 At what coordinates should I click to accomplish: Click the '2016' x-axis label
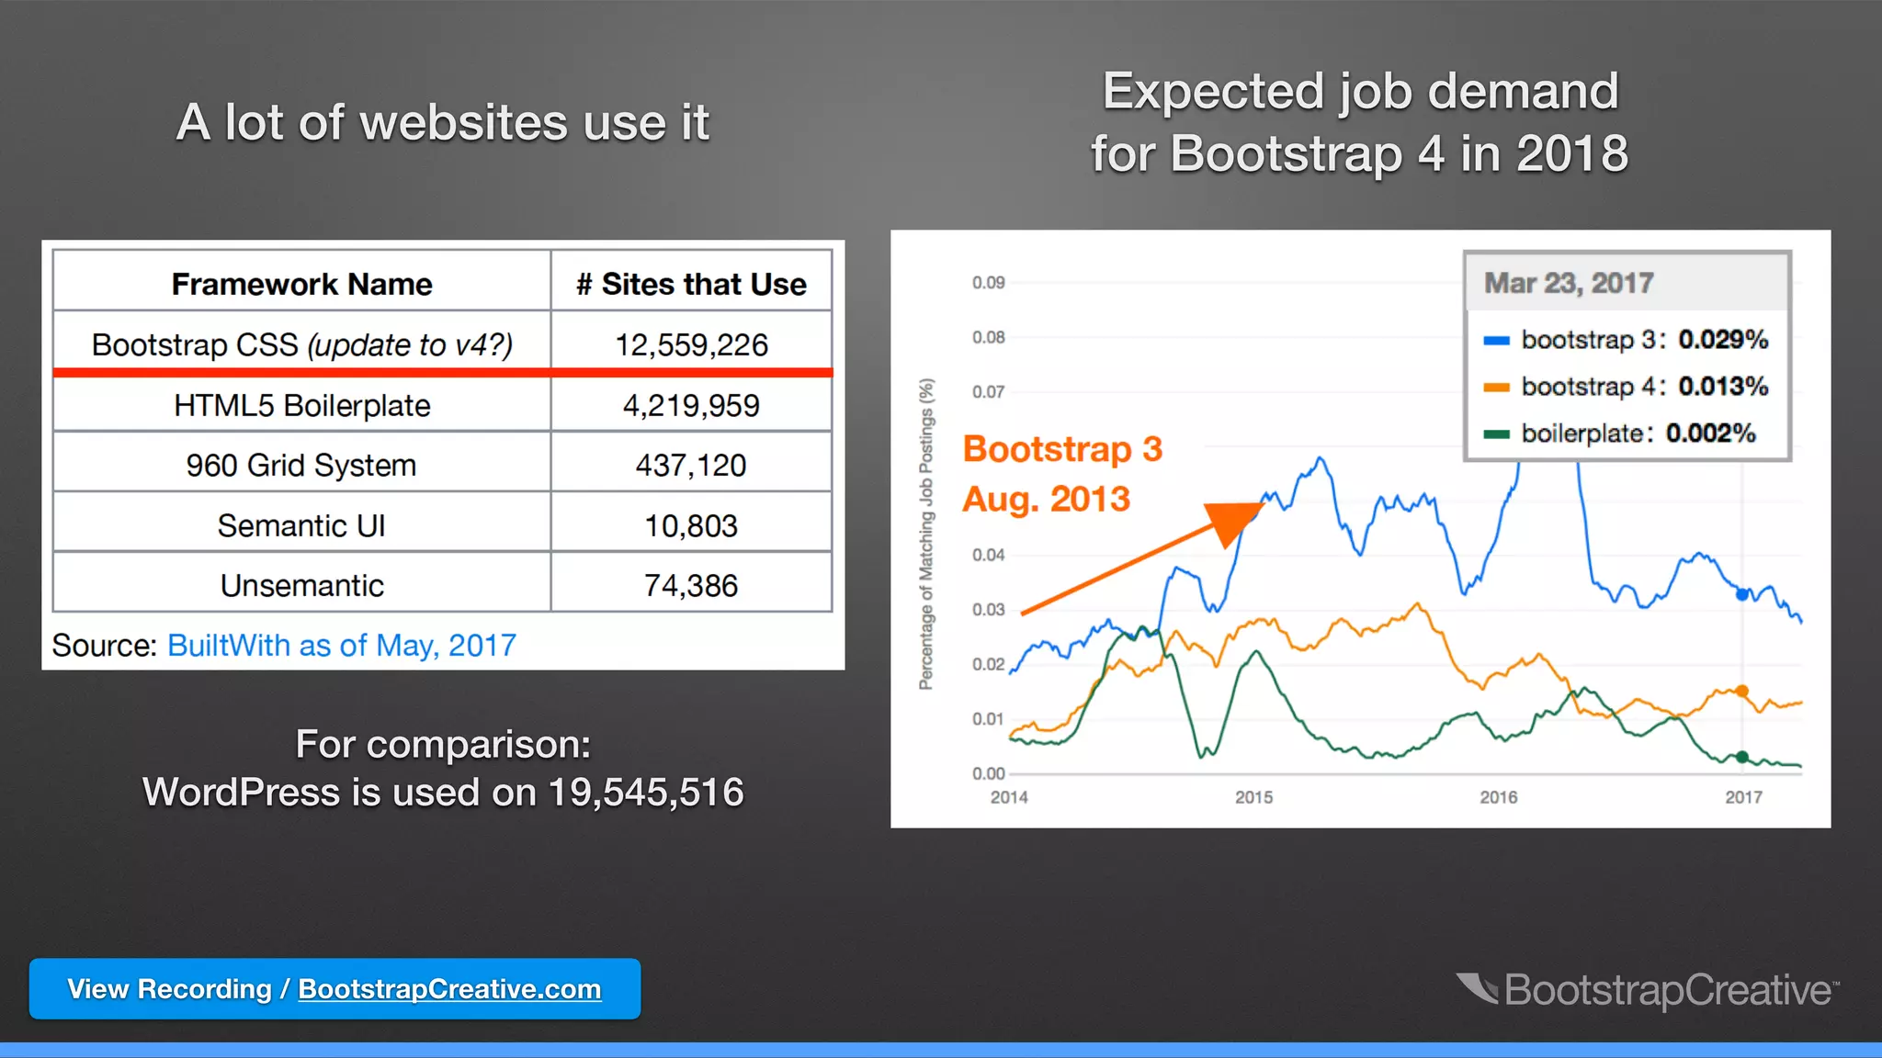tap(1498, 797)
